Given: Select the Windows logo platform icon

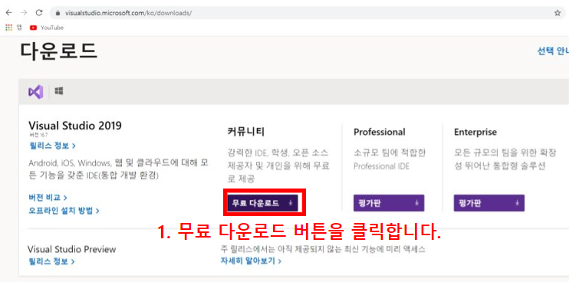Looking at the screenshot, I should coord(59,91).
